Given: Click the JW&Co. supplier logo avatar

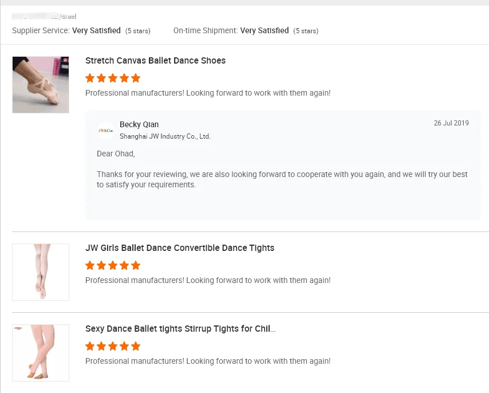Looking at the screenshot, I should pos(105,131).
